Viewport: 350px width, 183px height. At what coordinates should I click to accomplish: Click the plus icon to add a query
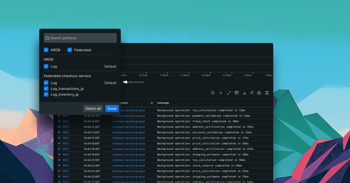pos(221,93)
